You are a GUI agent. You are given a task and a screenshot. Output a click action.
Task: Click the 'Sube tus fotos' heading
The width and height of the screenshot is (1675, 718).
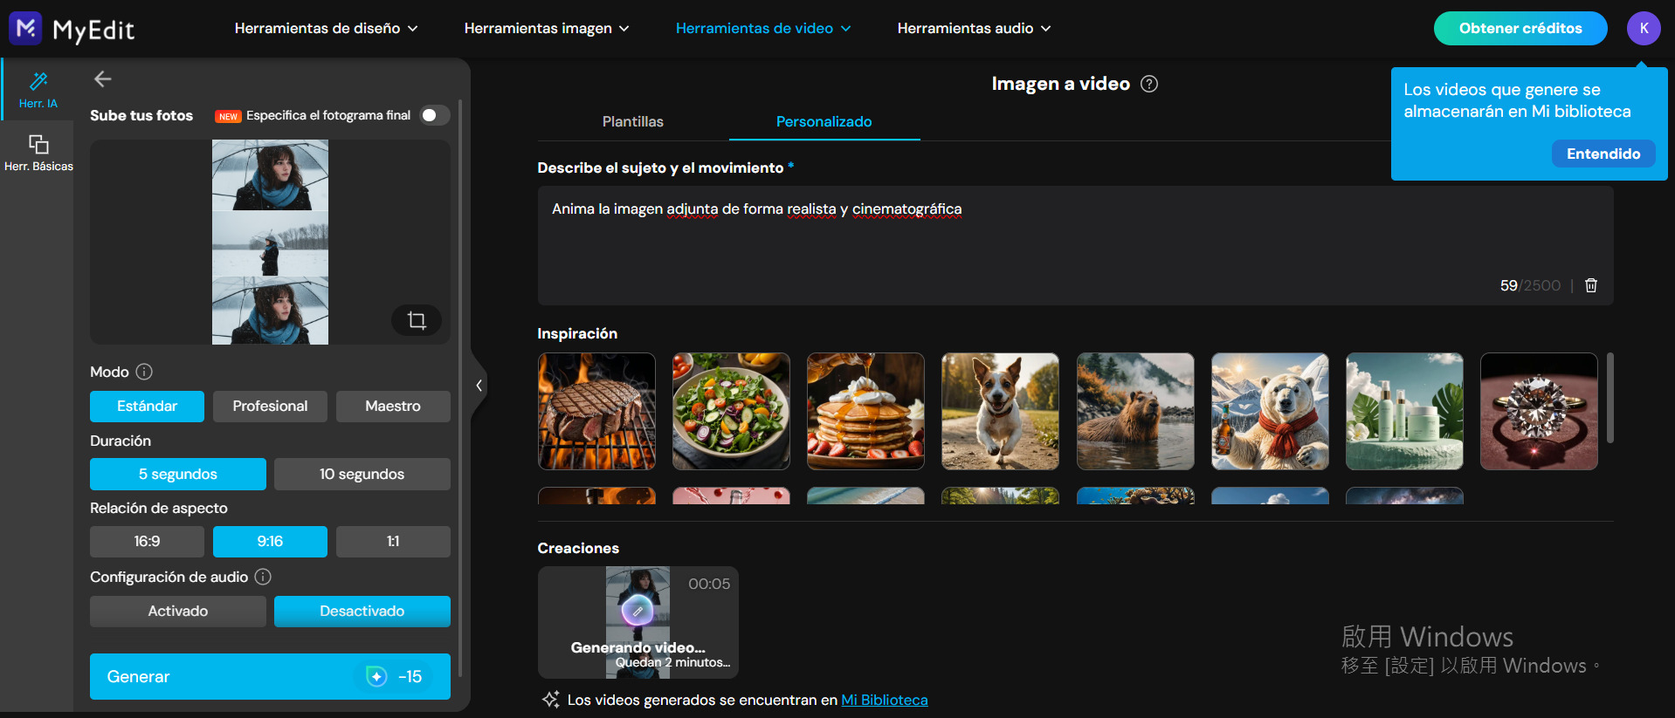coord(141,115)
